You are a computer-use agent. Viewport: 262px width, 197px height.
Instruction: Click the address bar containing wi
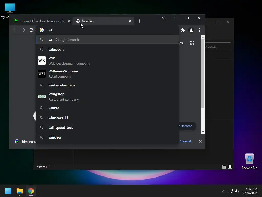coord(107,30)
